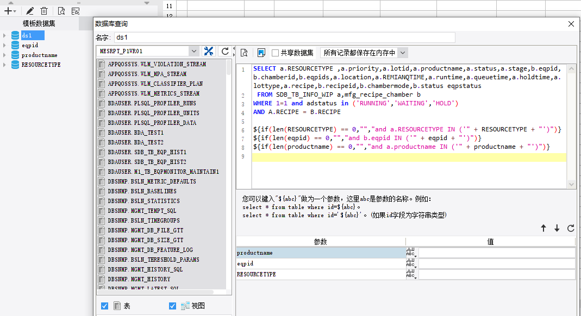Select table DBSNMP.MGMT_DB_FILE_GTT
The width and height of the screenshot is (581, 316).
(146, 230)
